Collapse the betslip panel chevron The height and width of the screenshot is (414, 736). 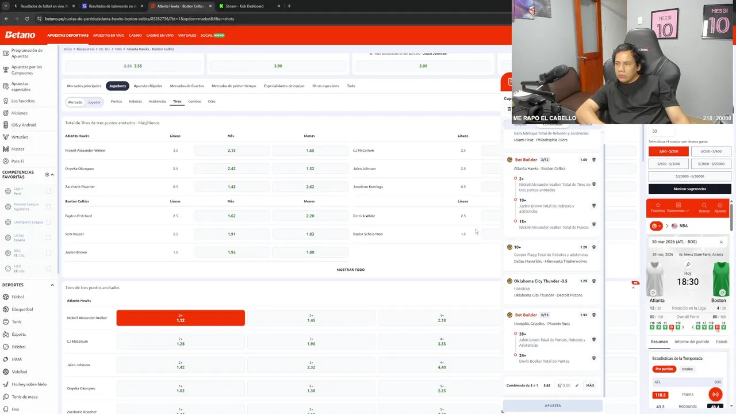click(634, 287)
